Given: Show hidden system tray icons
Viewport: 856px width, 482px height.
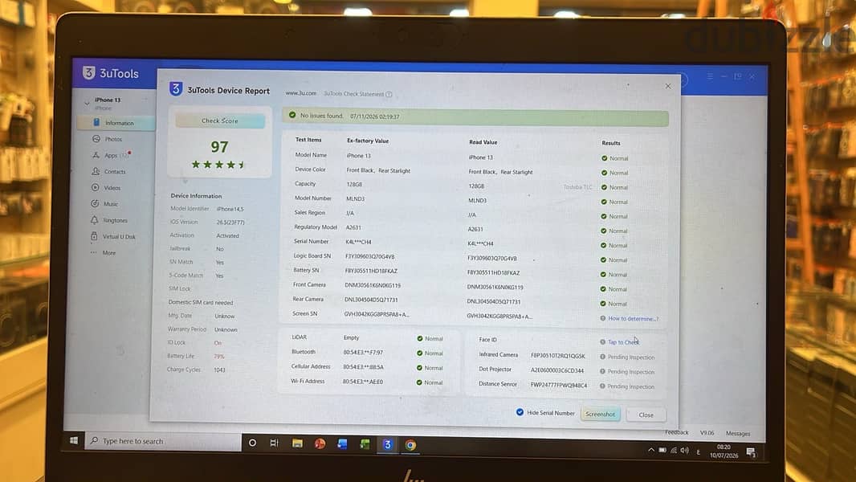Looking at the screenshot, I should [650, 451].
